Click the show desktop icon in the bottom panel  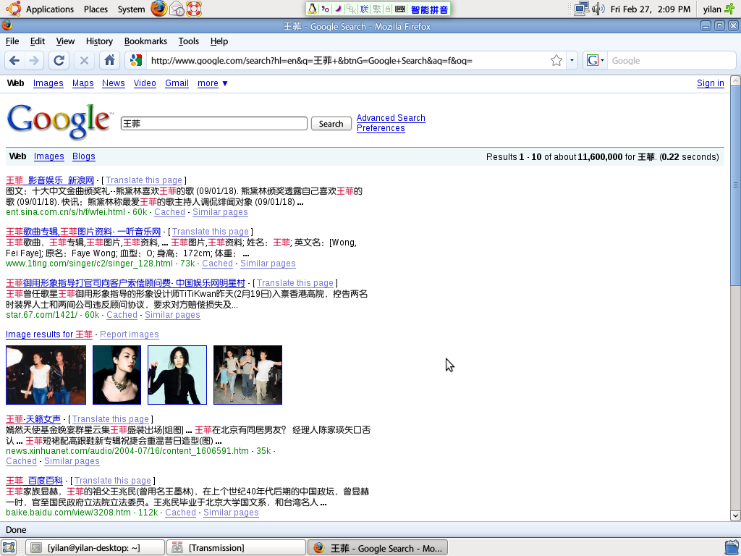(9, 547)
